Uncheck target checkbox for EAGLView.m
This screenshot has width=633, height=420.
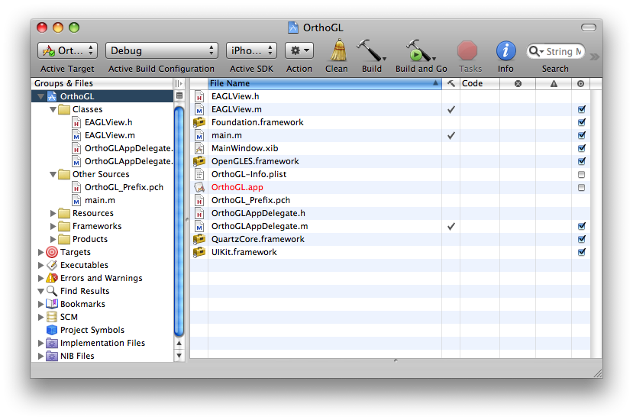tap(581, 109)
